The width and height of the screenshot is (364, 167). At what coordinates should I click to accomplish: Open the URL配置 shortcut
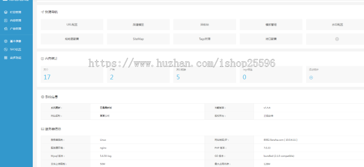tap(72, 25)
